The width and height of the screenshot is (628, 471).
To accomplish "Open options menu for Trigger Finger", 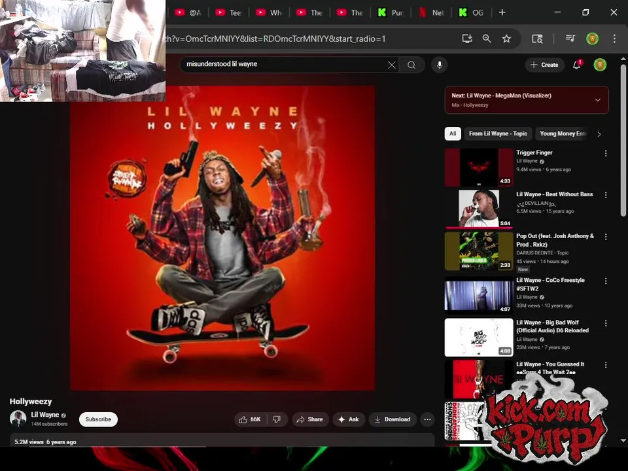I will (x=606, y=153).
